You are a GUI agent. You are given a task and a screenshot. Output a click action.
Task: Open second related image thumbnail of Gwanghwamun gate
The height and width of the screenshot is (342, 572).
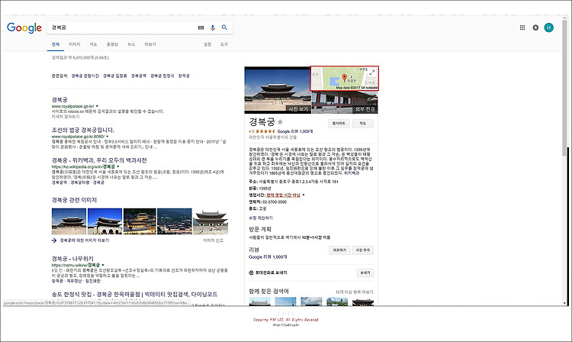105,221
